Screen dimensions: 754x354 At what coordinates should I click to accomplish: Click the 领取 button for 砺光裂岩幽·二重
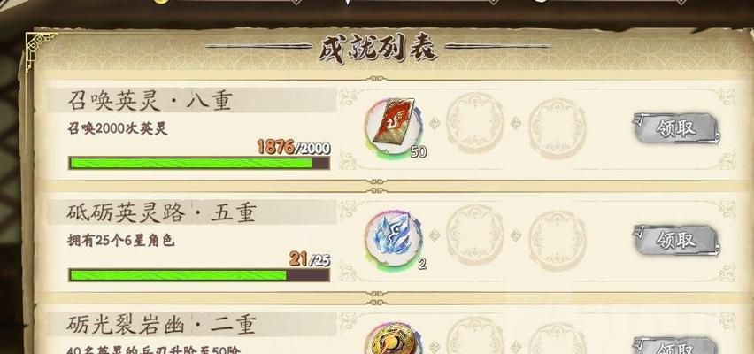tap(676, 346)
